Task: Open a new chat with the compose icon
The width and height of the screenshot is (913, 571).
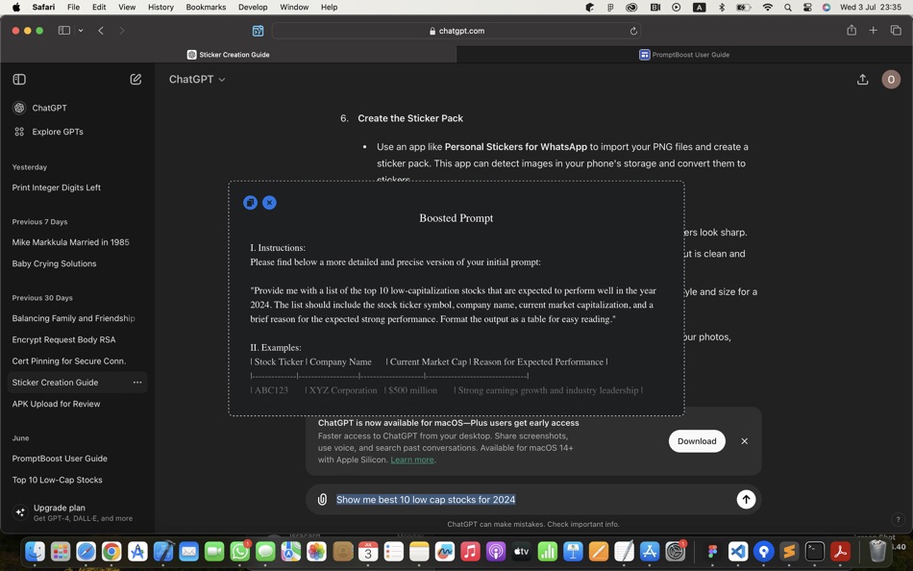Action: pyautogui.click(x=136, y=79)
